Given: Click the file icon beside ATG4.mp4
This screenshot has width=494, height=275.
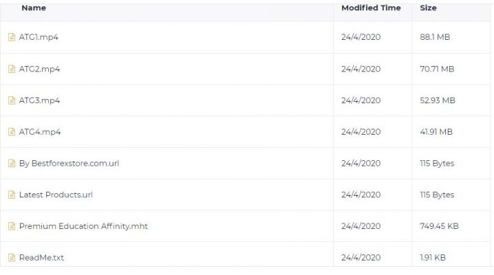Looking at the screenshot, I should point(12,132).
